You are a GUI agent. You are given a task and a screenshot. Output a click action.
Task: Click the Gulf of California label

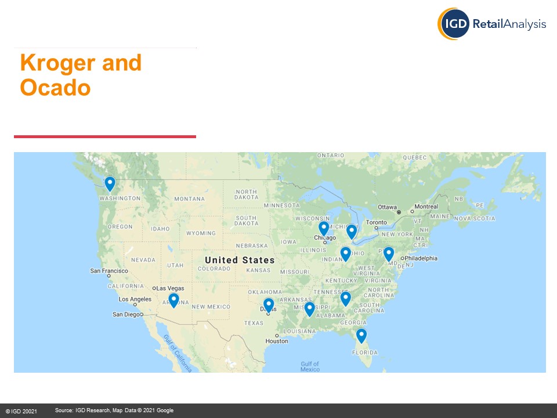pos(178,354)
